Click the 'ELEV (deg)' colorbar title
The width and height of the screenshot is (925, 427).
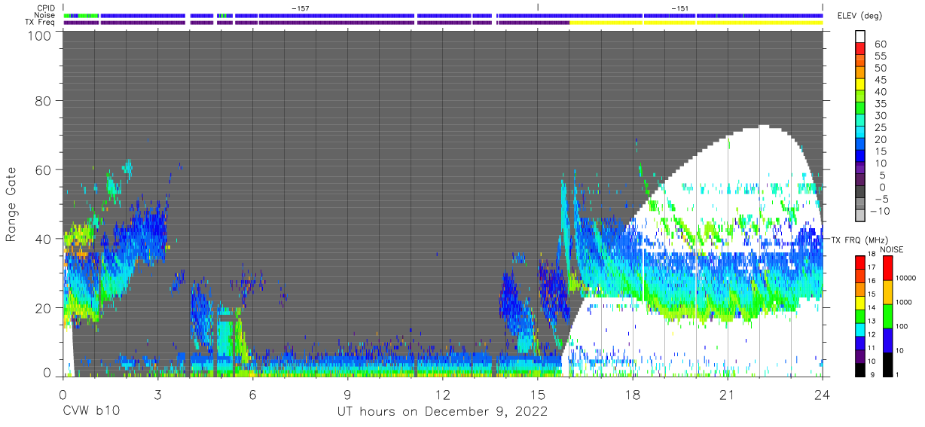click(860, 16)
